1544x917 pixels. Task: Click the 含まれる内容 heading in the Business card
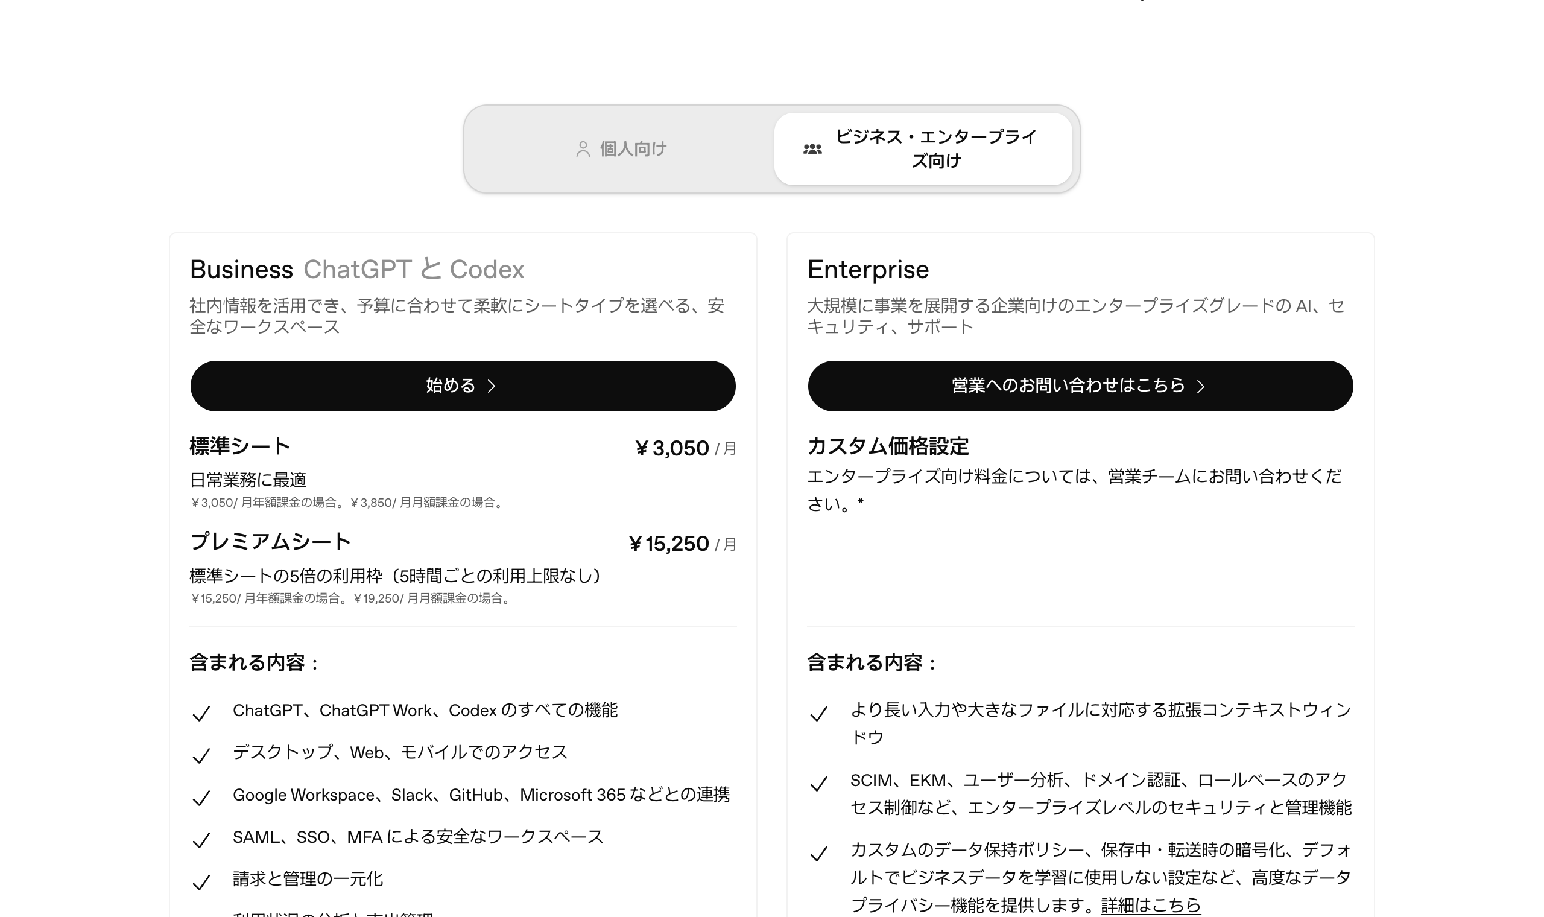coord(255,663)
